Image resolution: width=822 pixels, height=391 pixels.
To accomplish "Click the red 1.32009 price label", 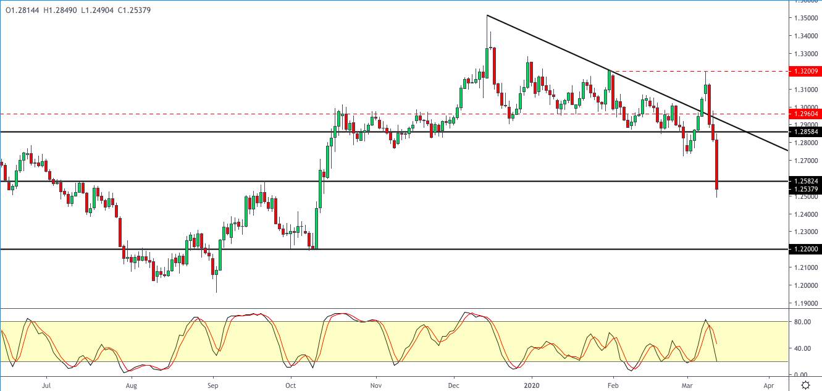I will (805, 71).
